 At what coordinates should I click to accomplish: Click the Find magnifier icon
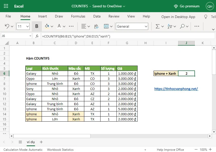pyautogui.click(x=182, y=26)
